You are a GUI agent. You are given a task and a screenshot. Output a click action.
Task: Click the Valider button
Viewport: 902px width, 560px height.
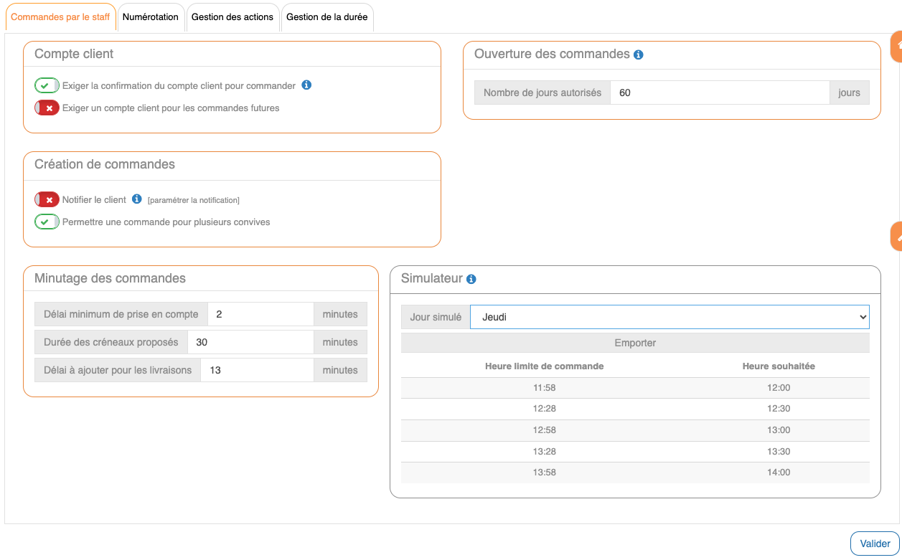click(875, 544)
